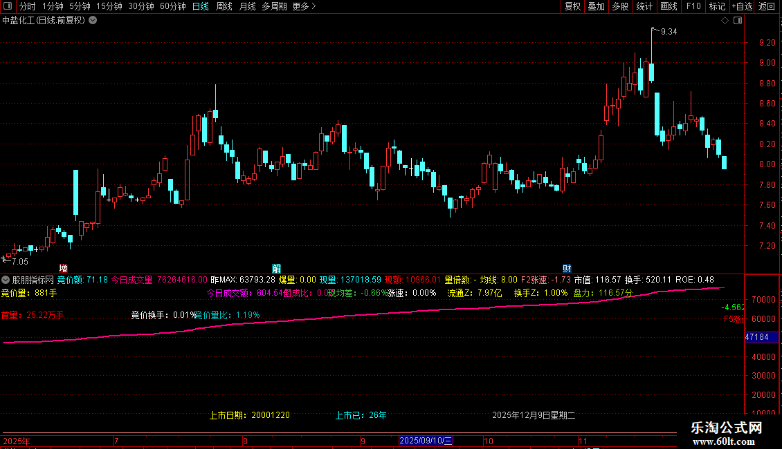This screenshot has width=782, height=449.
Task: Open F10 company info
Action: click(693, 6)
